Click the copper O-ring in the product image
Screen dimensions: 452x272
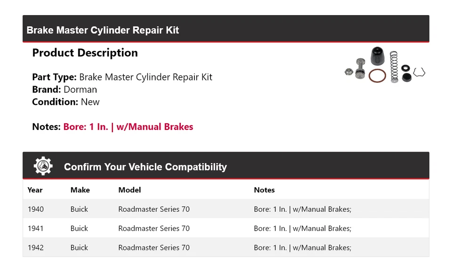pos(377,76)
